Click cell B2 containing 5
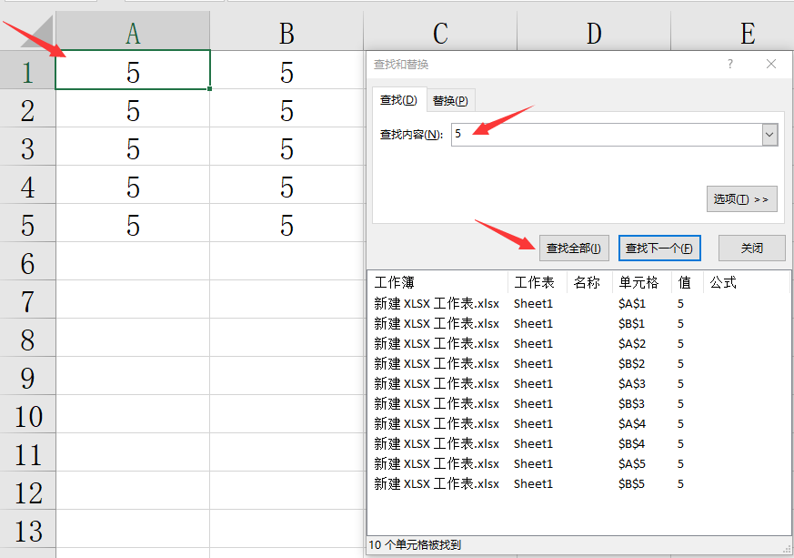This screenshot has height=558, width=794. (286, 111)
